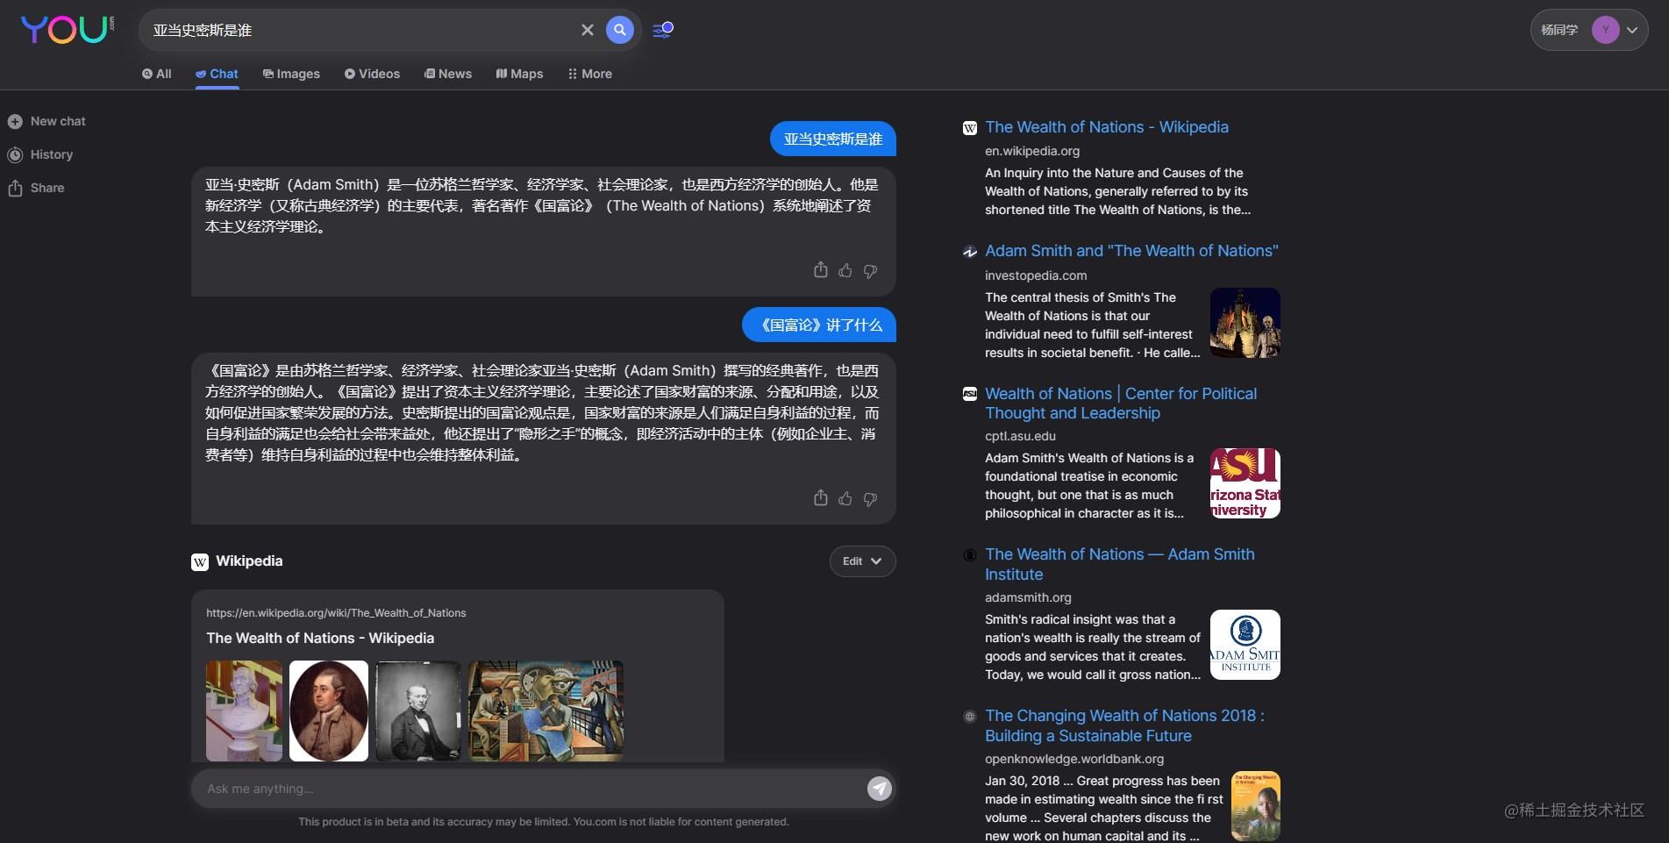
Task: Click the 《国富论》讲了什么 chat bubble
Action: coord(819,325)
